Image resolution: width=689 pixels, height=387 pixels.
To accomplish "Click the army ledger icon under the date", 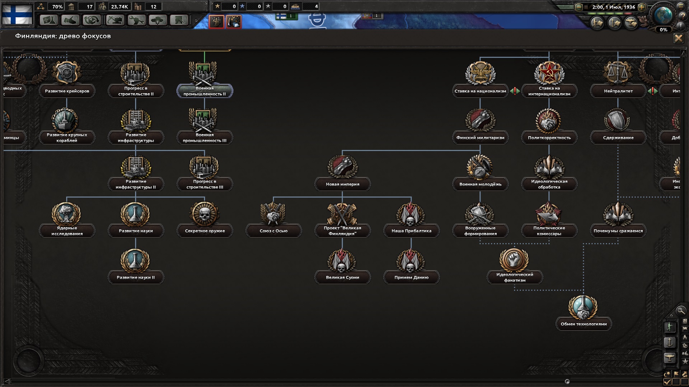I will tap(597, 23).
